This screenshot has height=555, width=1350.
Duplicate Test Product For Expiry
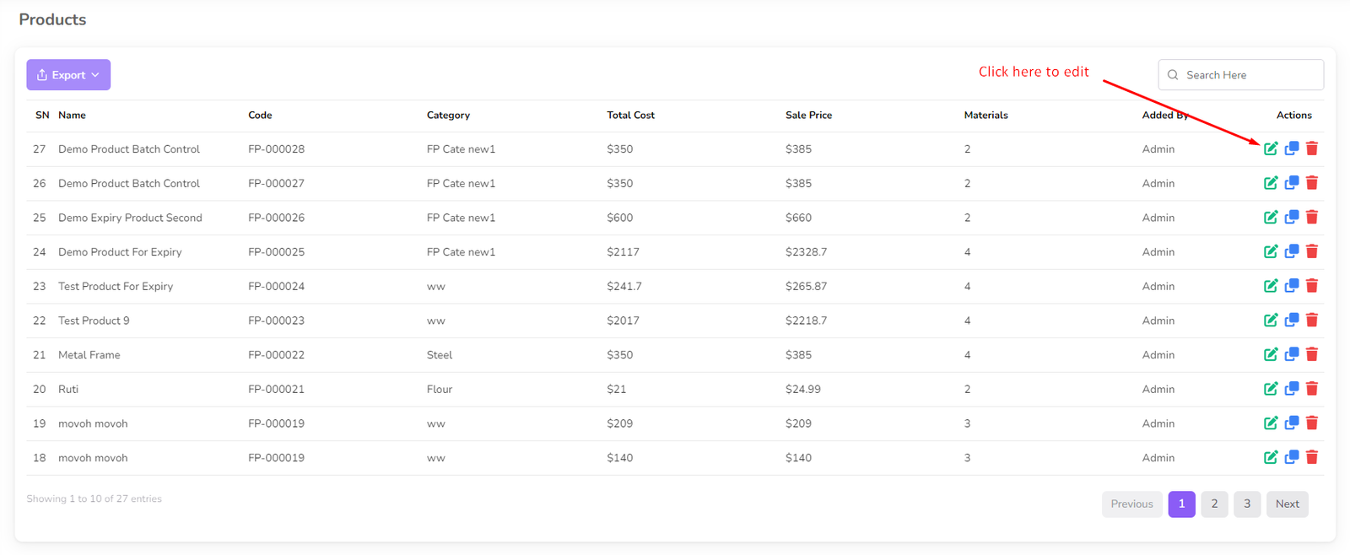coord(1292,286)
